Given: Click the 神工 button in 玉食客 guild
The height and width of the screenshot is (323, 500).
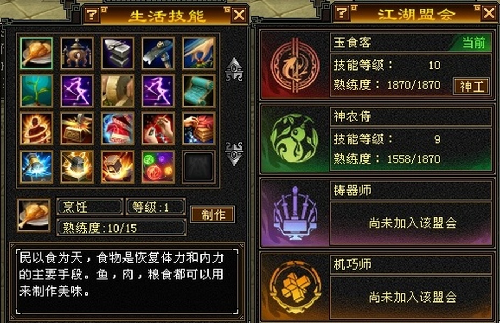Looking at the screenshot, I should (471, 86).
